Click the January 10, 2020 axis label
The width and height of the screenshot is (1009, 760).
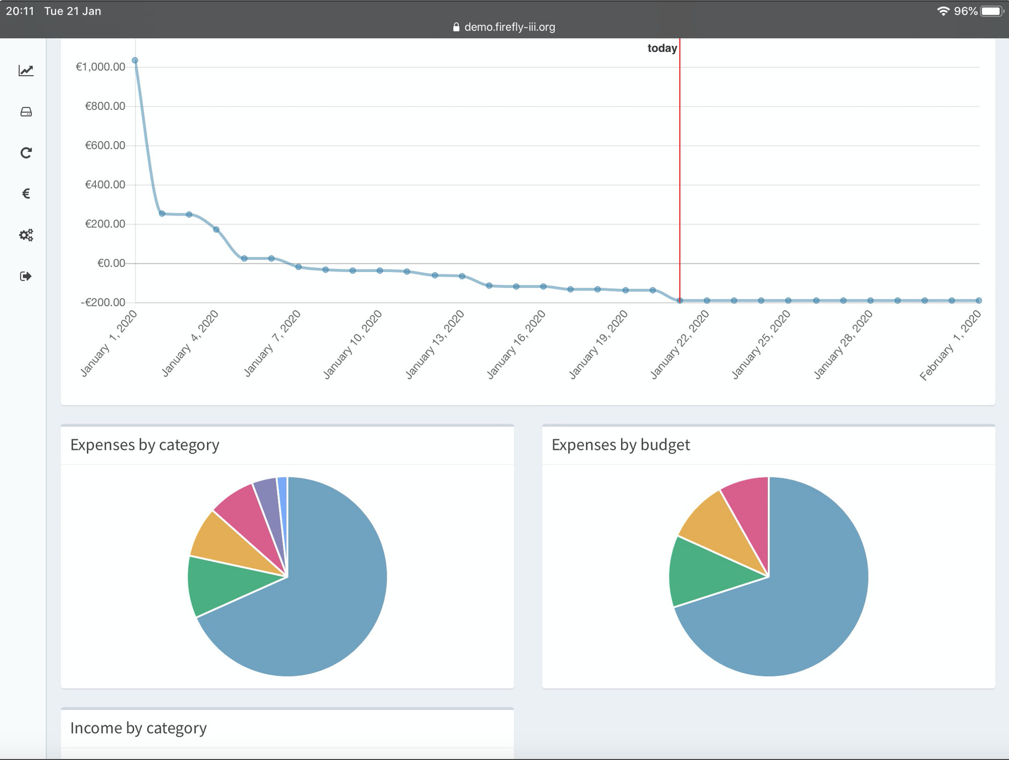(x=352, y=344)
